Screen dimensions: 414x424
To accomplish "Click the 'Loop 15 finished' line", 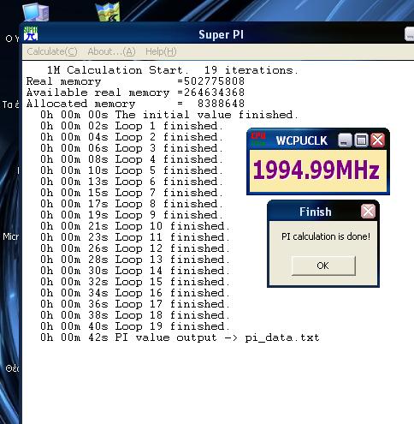I will (135, 282).
